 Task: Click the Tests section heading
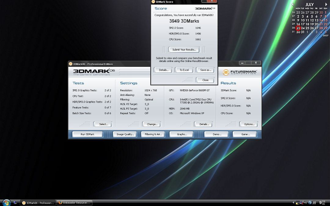(x=78, y=83)
